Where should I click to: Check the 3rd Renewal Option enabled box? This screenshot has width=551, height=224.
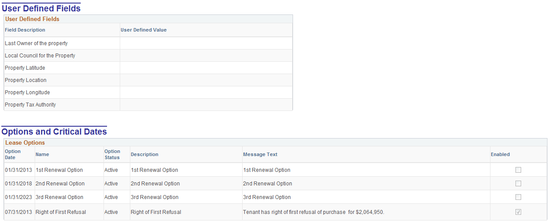click(x=518, y=197)
